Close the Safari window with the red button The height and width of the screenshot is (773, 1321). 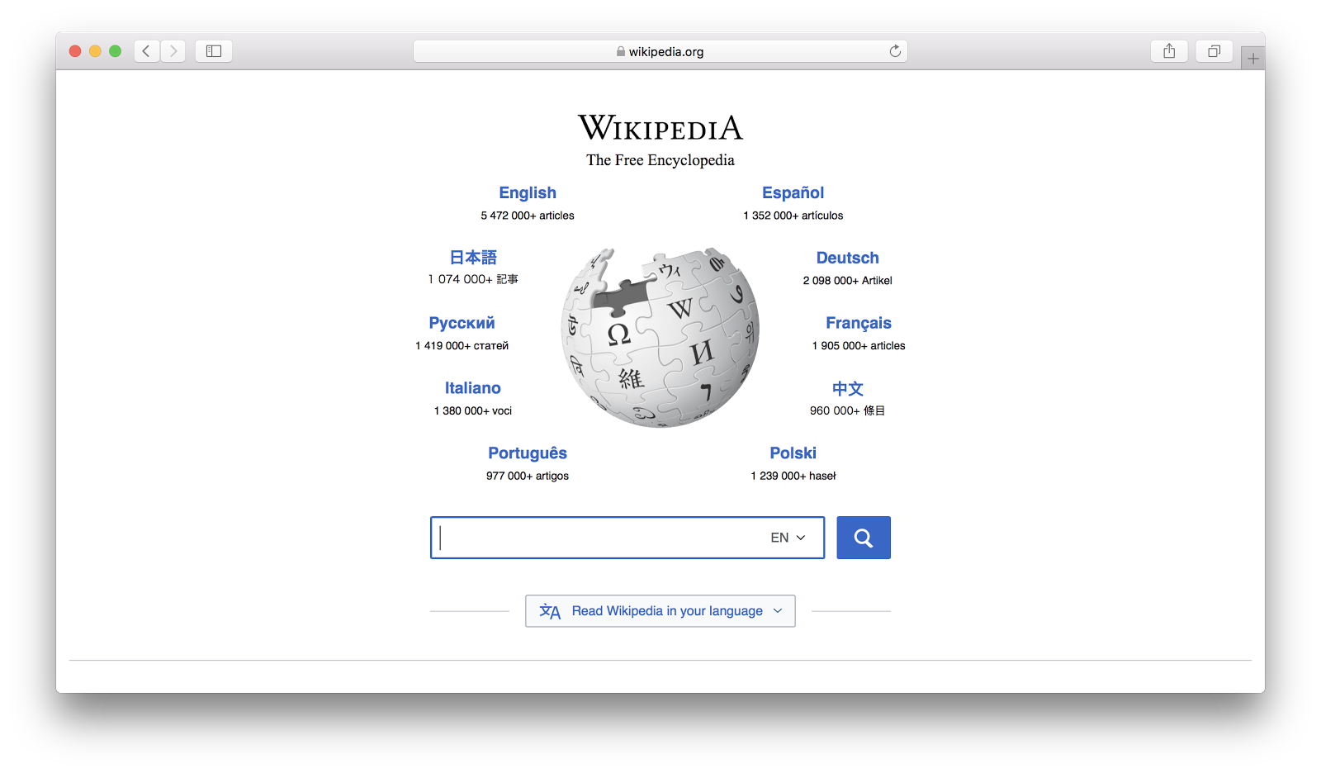[75, 51]
